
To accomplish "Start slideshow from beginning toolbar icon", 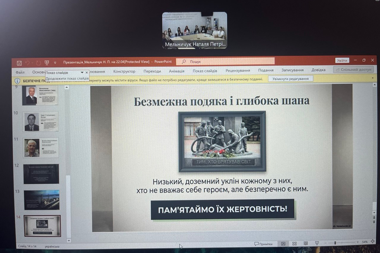I will click(x=47, y=63).
